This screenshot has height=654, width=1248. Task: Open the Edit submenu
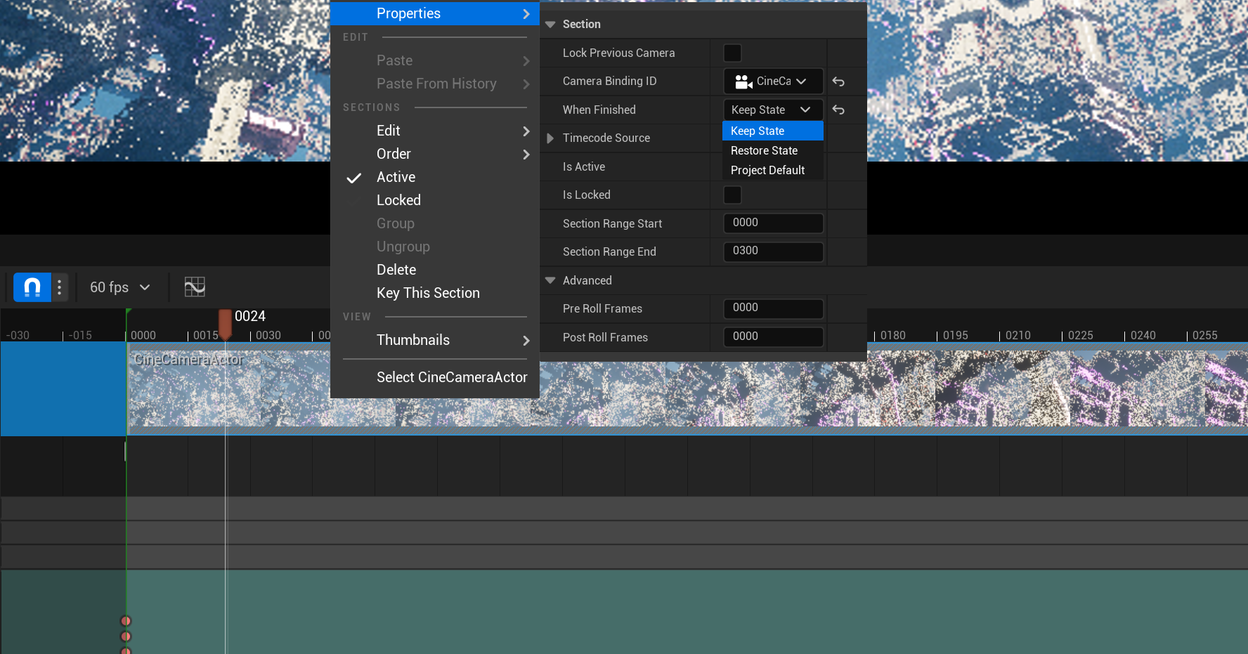point(435,131)
